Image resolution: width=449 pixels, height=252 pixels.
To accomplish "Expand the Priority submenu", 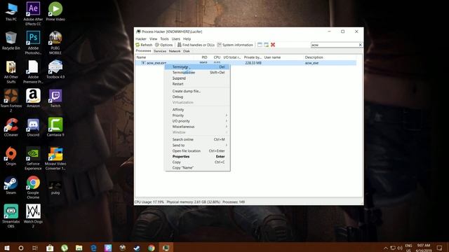I will click(x=197, y=115).
